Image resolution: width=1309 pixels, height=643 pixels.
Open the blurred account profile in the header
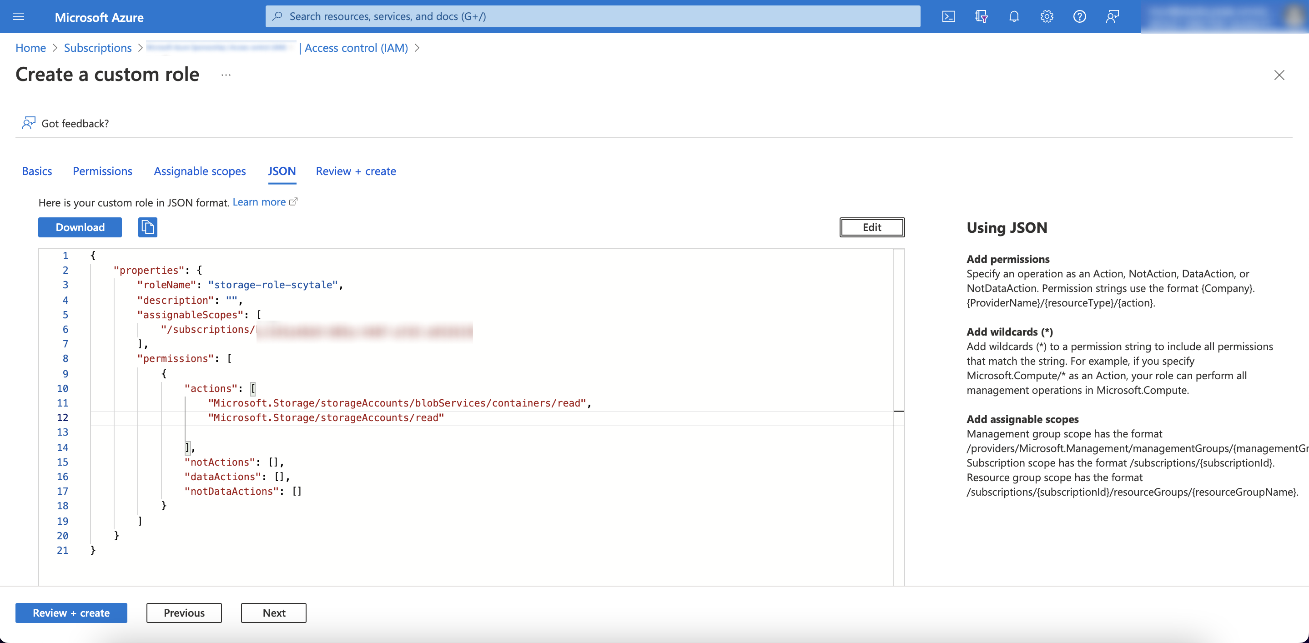click(1225, 17)
